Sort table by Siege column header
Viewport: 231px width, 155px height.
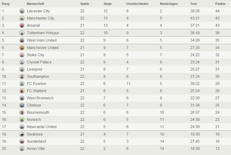(x=108, y=4)
